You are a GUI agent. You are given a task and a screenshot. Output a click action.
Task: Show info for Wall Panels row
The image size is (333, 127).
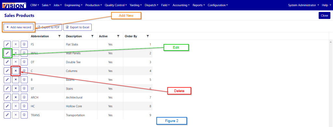[24, 53]
